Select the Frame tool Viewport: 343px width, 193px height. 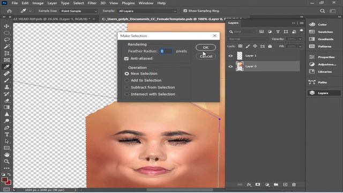(x=6, y=60)
